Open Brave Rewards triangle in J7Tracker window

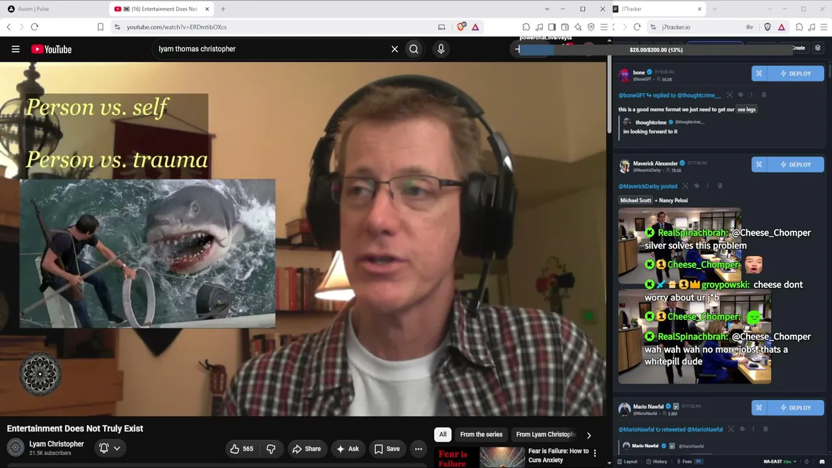pyautogui.click(x=781, y=27)
